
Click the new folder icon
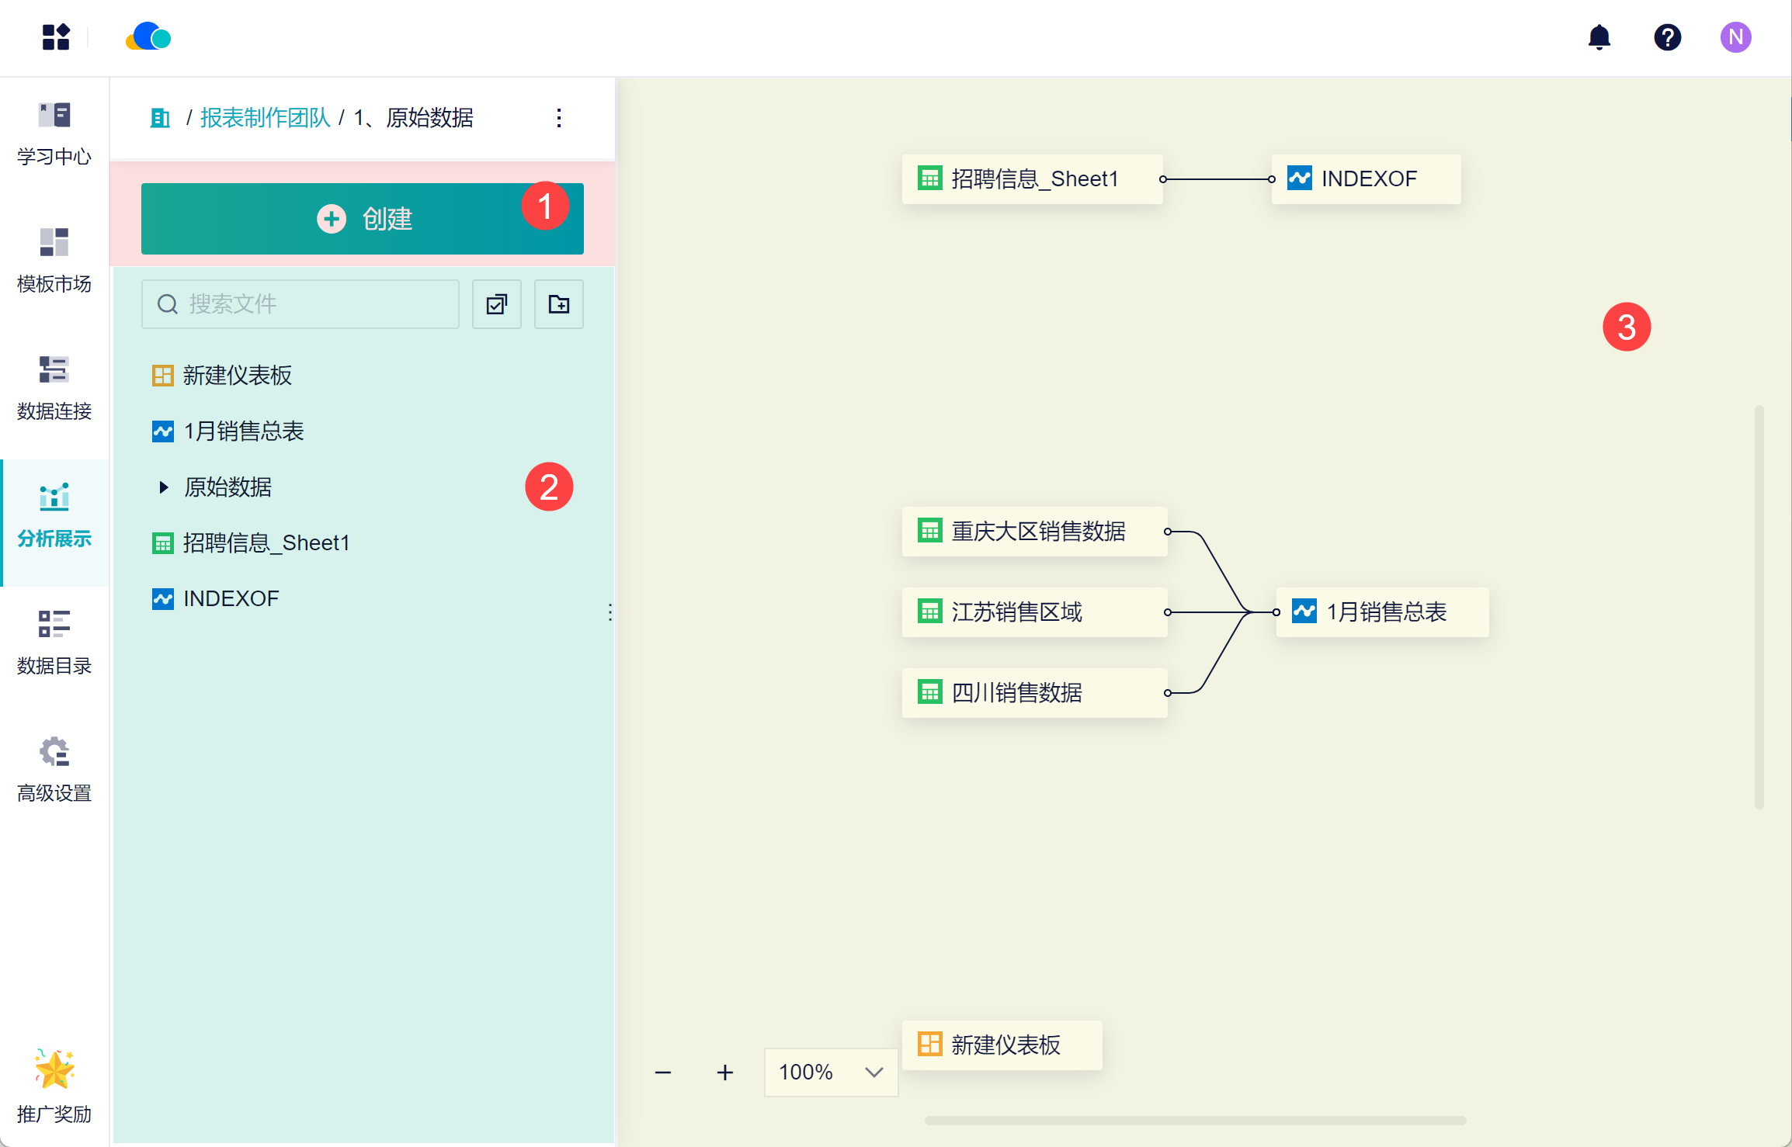click(x=559, y=304)
